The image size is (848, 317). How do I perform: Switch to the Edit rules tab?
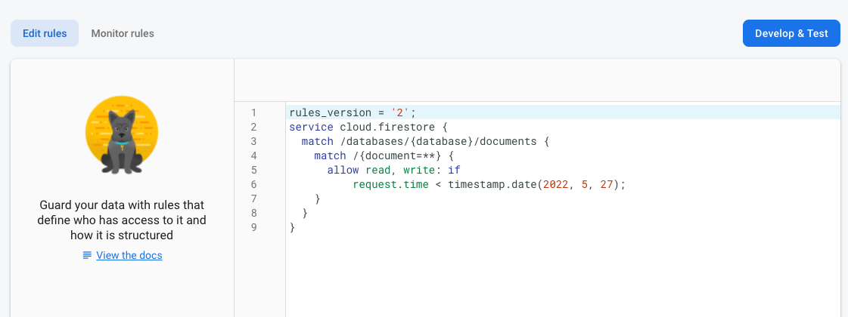click(x=45, y=33)
